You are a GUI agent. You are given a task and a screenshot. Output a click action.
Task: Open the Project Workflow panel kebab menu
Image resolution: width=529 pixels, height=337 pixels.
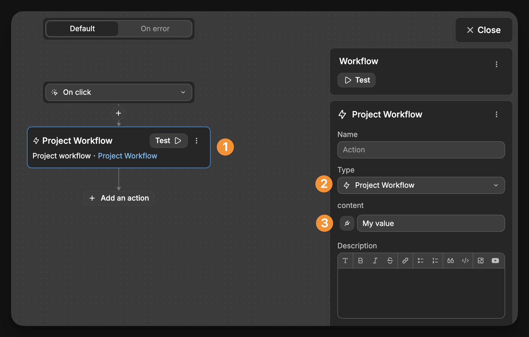tap(497, 114)
